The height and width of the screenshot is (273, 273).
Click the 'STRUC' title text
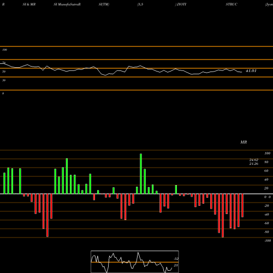pos(232,4)
